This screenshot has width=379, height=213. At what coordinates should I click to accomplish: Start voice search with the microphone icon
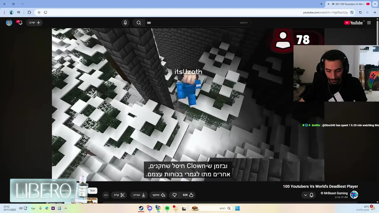tap(125, 23)
